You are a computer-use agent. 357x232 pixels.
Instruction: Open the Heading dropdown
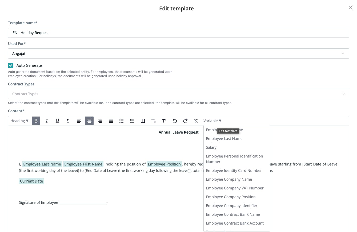(x=19, y=121)
